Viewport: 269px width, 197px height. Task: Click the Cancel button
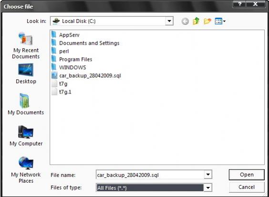247,187
